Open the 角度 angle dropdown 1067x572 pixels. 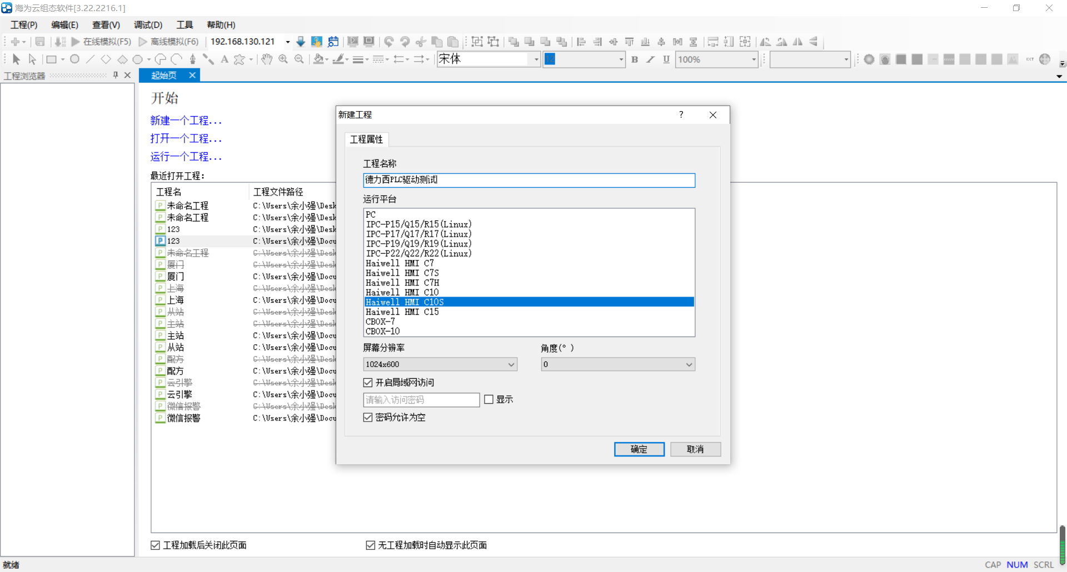tap(618, 364)
